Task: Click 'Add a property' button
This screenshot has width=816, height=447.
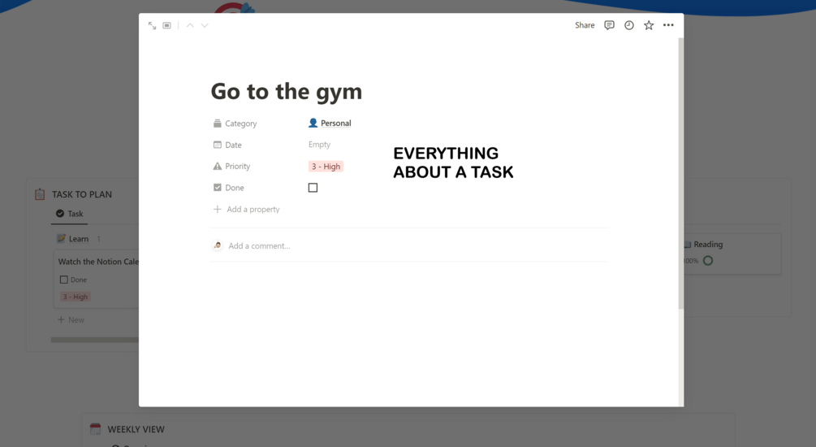Action: point(246,209)
